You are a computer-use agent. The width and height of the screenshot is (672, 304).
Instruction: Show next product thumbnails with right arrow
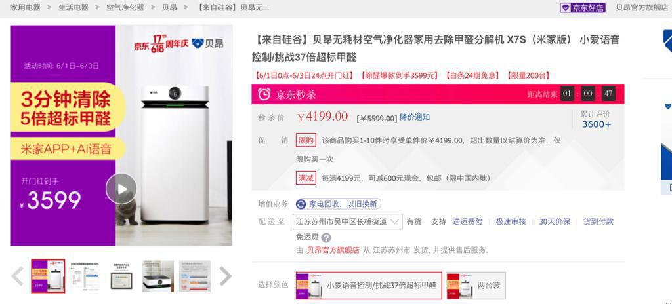pyautogui.click(x=226, y=276)
